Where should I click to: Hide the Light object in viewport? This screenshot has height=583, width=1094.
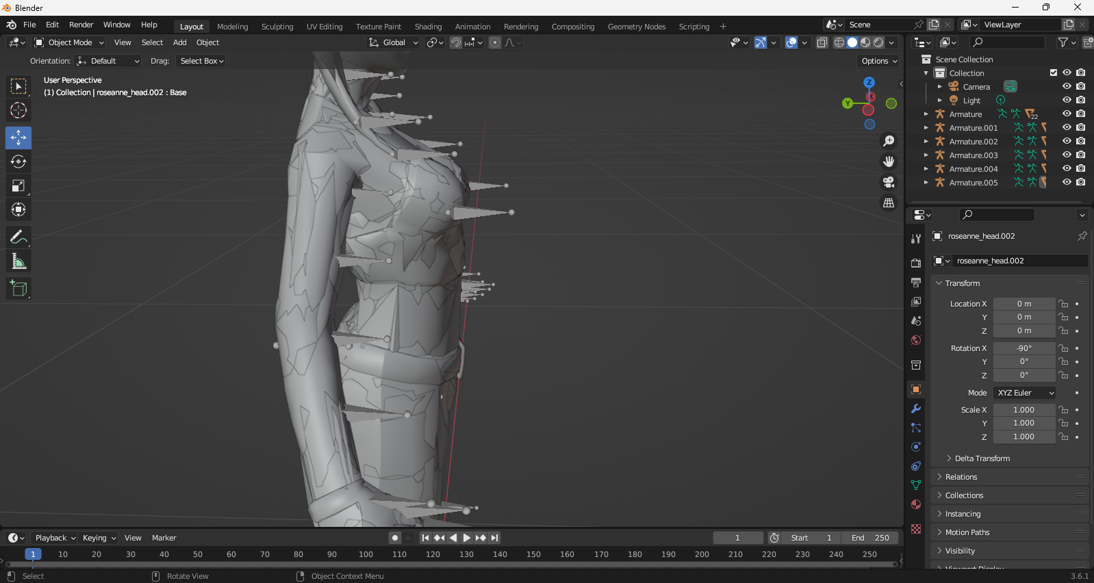1067,100
